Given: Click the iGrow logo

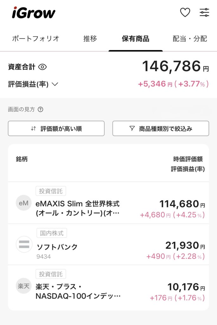Looking at the screenshot, I should [x=34, y=13].
